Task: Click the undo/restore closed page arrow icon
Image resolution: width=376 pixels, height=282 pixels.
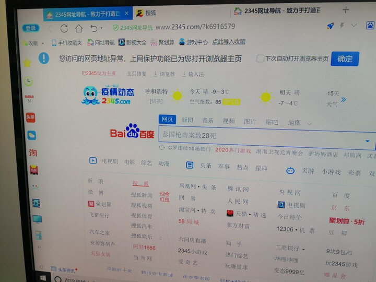Action: [94, 29]
